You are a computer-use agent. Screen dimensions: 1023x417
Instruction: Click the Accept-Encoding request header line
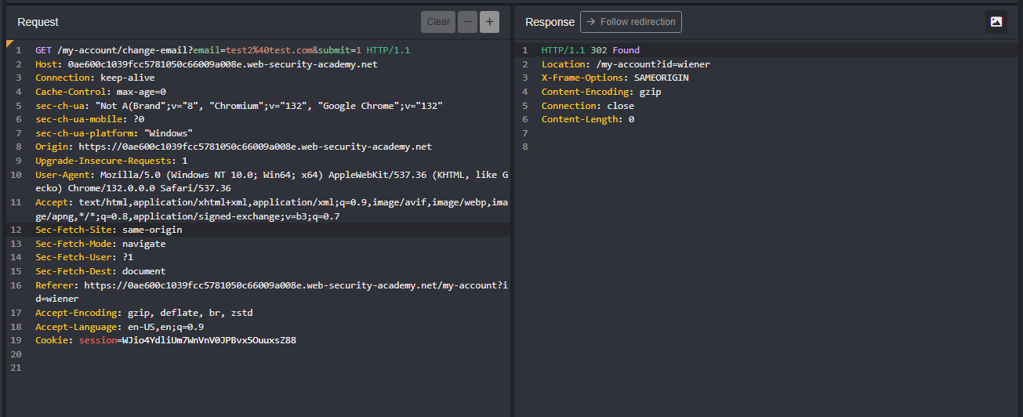pyautogui.click(x=143, y=313)
